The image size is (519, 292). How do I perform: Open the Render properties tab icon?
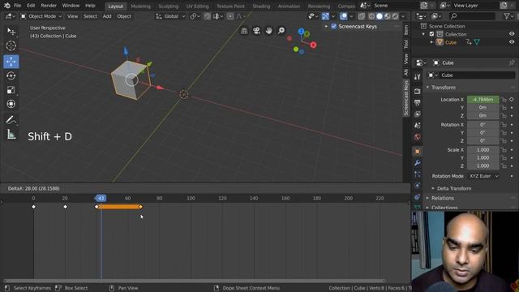coord(417,91)
